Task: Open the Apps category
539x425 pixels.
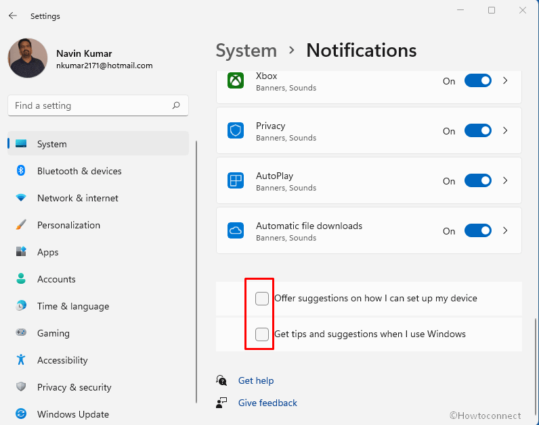Action: (48, 252)
